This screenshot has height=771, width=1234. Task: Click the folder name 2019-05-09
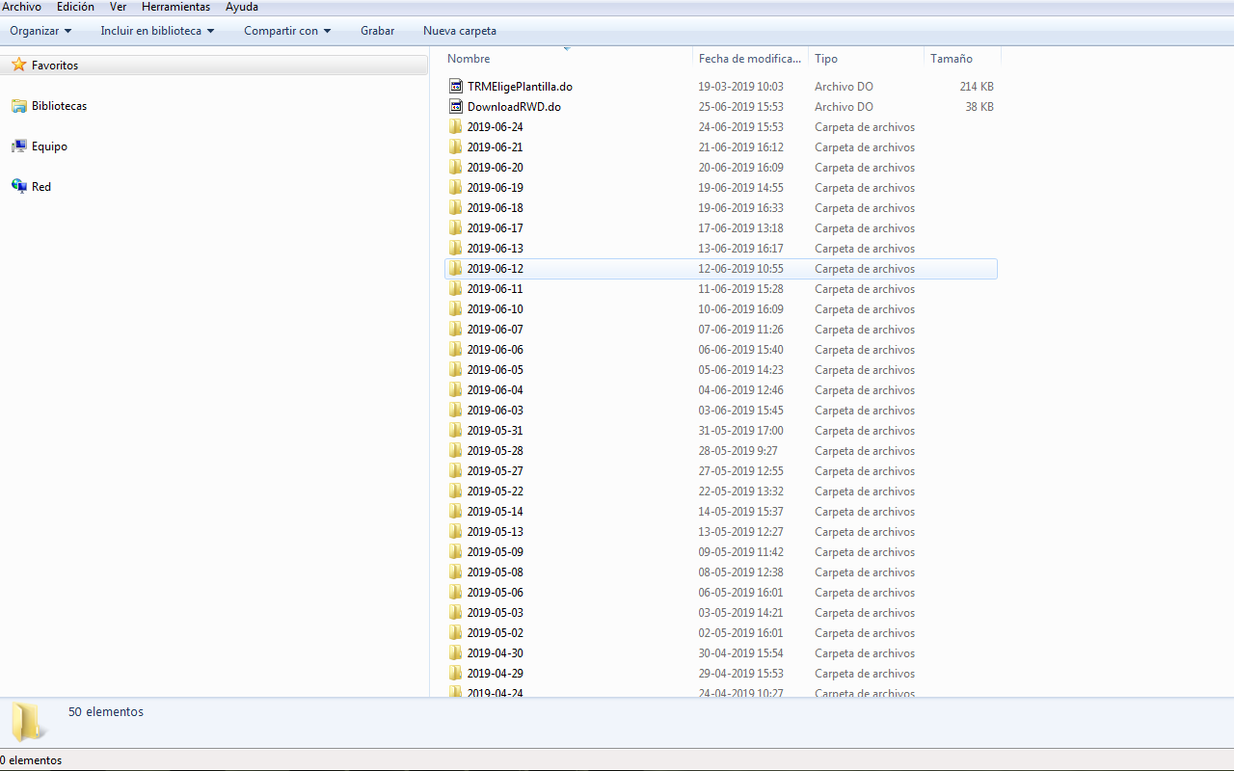coord(496,552)
